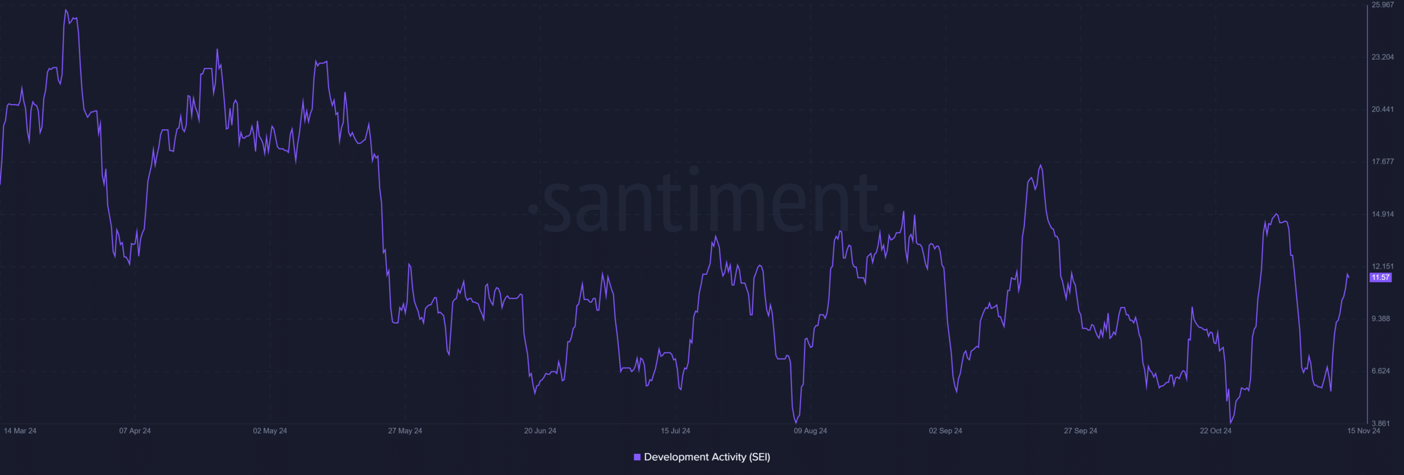Click the 23.204 y-axis value
The width and height of the screenshot is (1404, 475).
(x=1383, y=57)
